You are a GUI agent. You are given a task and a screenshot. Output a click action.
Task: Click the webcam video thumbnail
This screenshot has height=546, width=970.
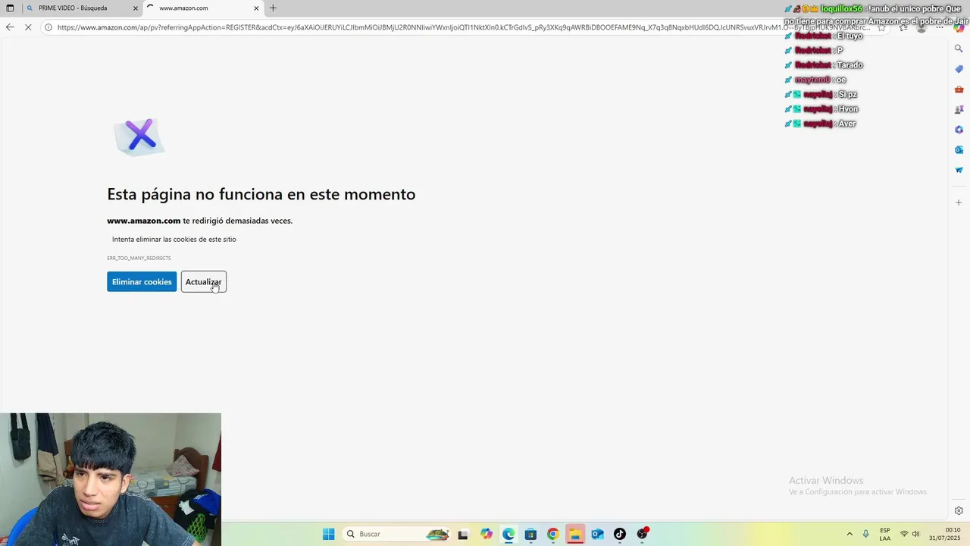click(111, 479)
